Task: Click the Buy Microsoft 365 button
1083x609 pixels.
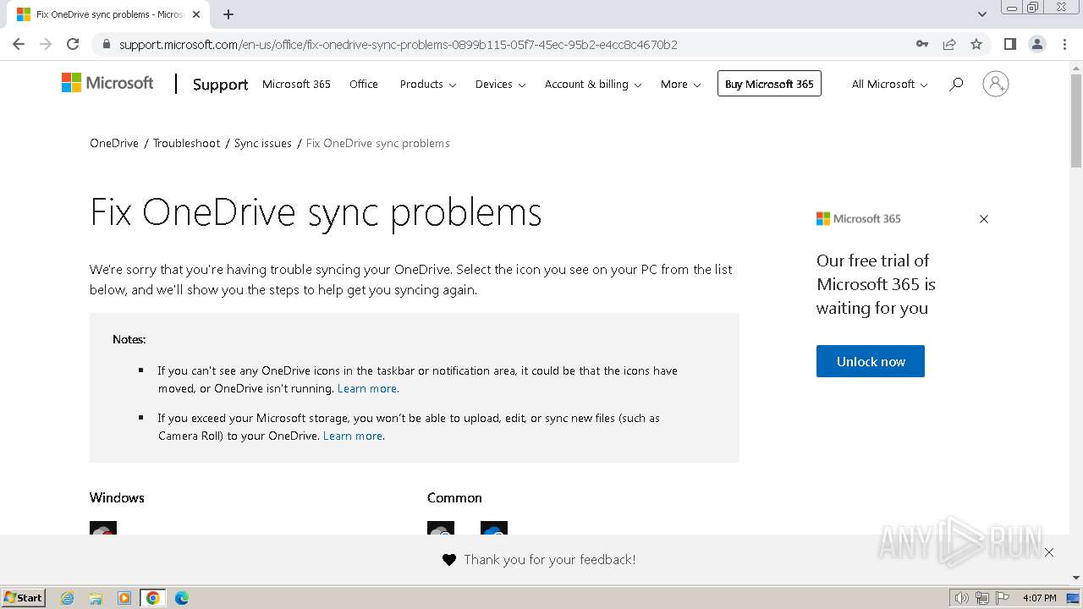Action: (769, 84)
